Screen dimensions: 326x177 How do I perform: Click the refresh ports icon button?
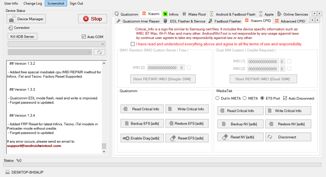pyautogui.click(x=99, y=52)
